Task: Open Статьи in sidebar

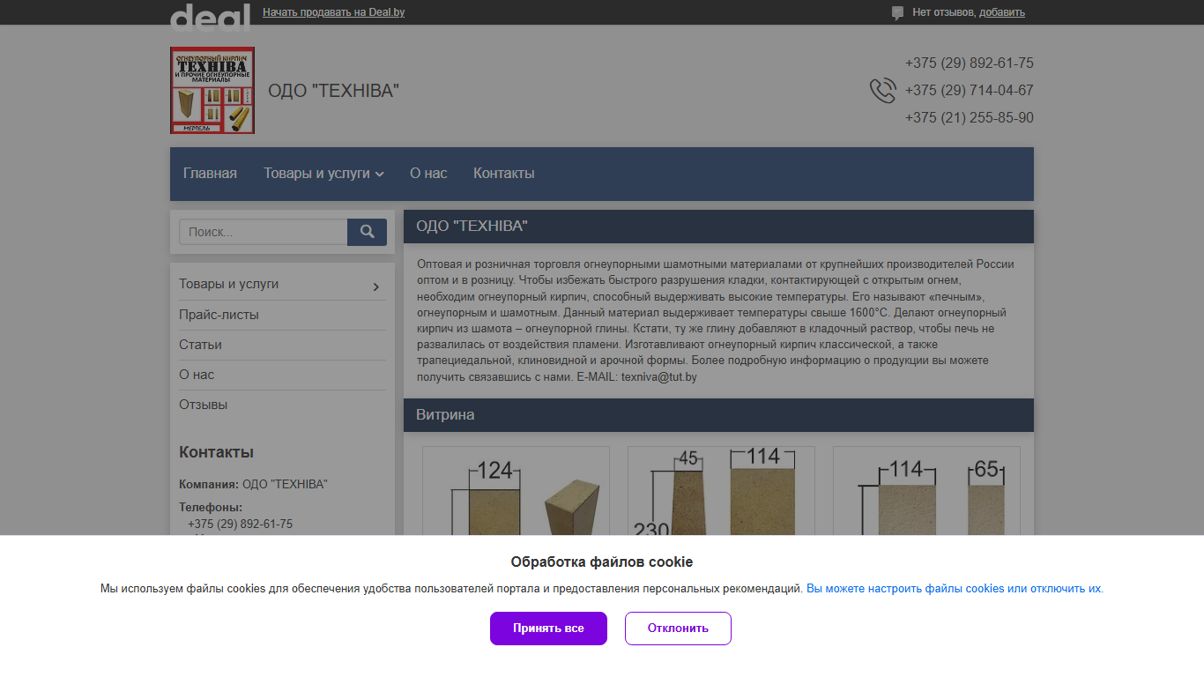Action: click(x=200, y=345)
